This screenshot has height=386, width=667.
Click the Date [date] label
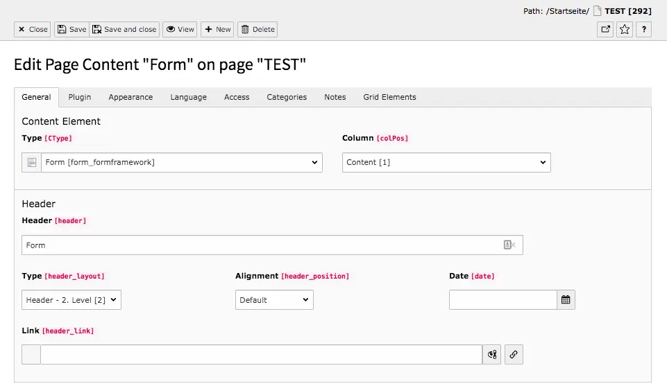472,276
